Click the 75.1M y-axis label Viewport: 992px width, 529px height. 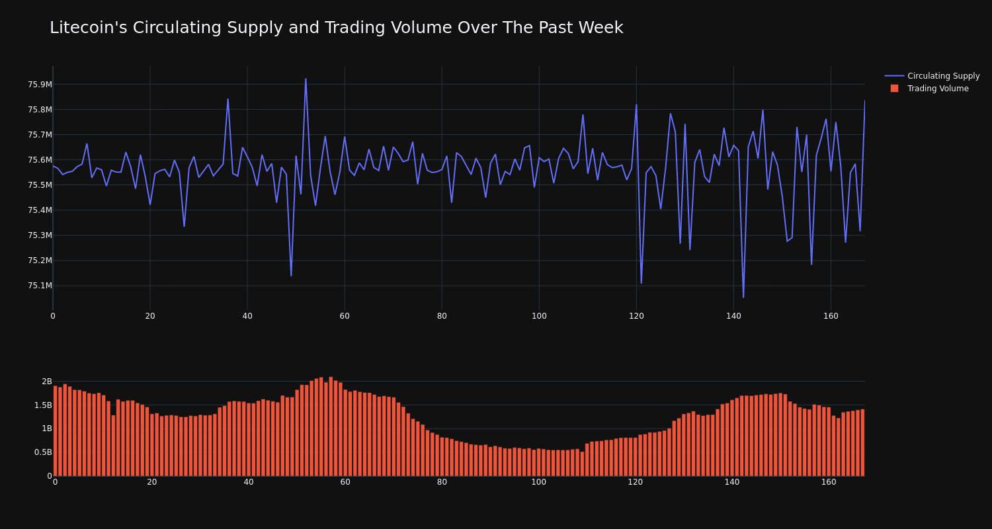(40, 286)
